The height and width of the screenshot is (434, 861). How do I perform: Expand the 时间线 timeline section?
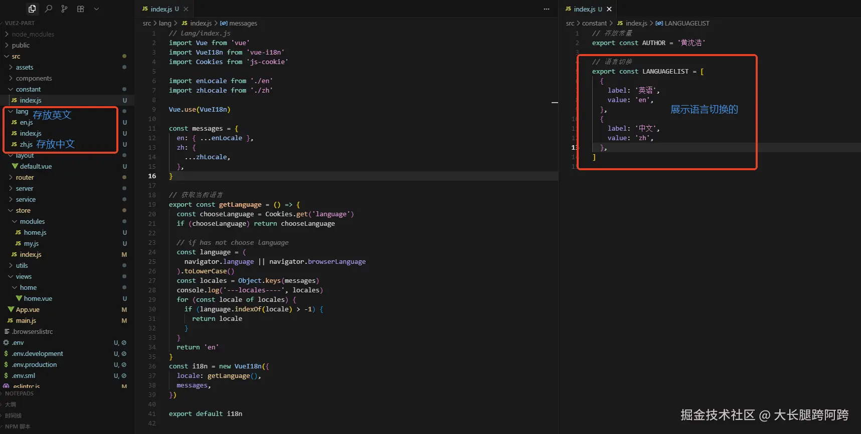coord(67,415)
